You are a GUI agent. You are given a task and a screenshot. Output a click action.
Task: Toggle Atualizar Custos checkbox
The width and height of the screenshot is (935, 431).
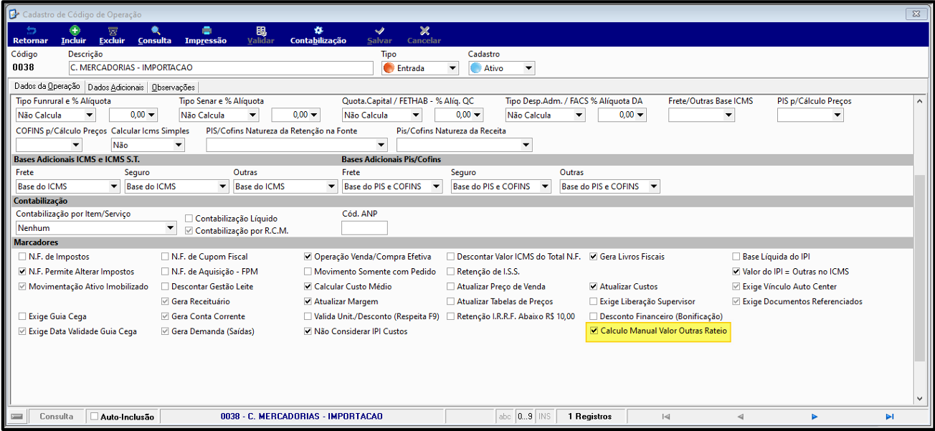pyautogui.click(x=594, y=286)
